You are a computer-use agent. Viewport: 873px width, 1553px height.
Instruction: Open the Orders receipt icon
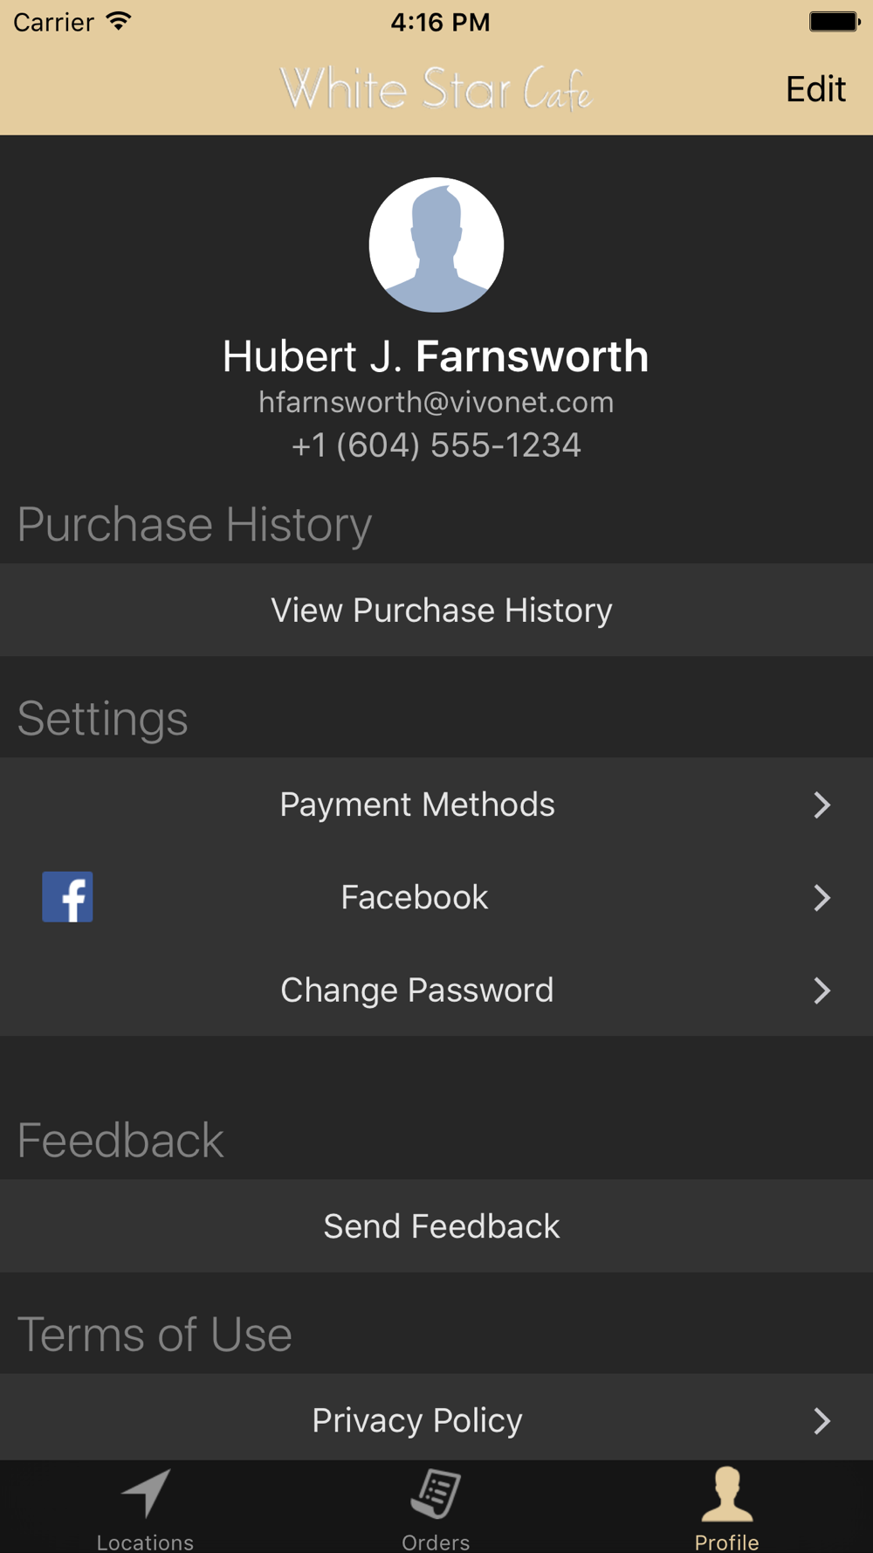[436, 1493]
